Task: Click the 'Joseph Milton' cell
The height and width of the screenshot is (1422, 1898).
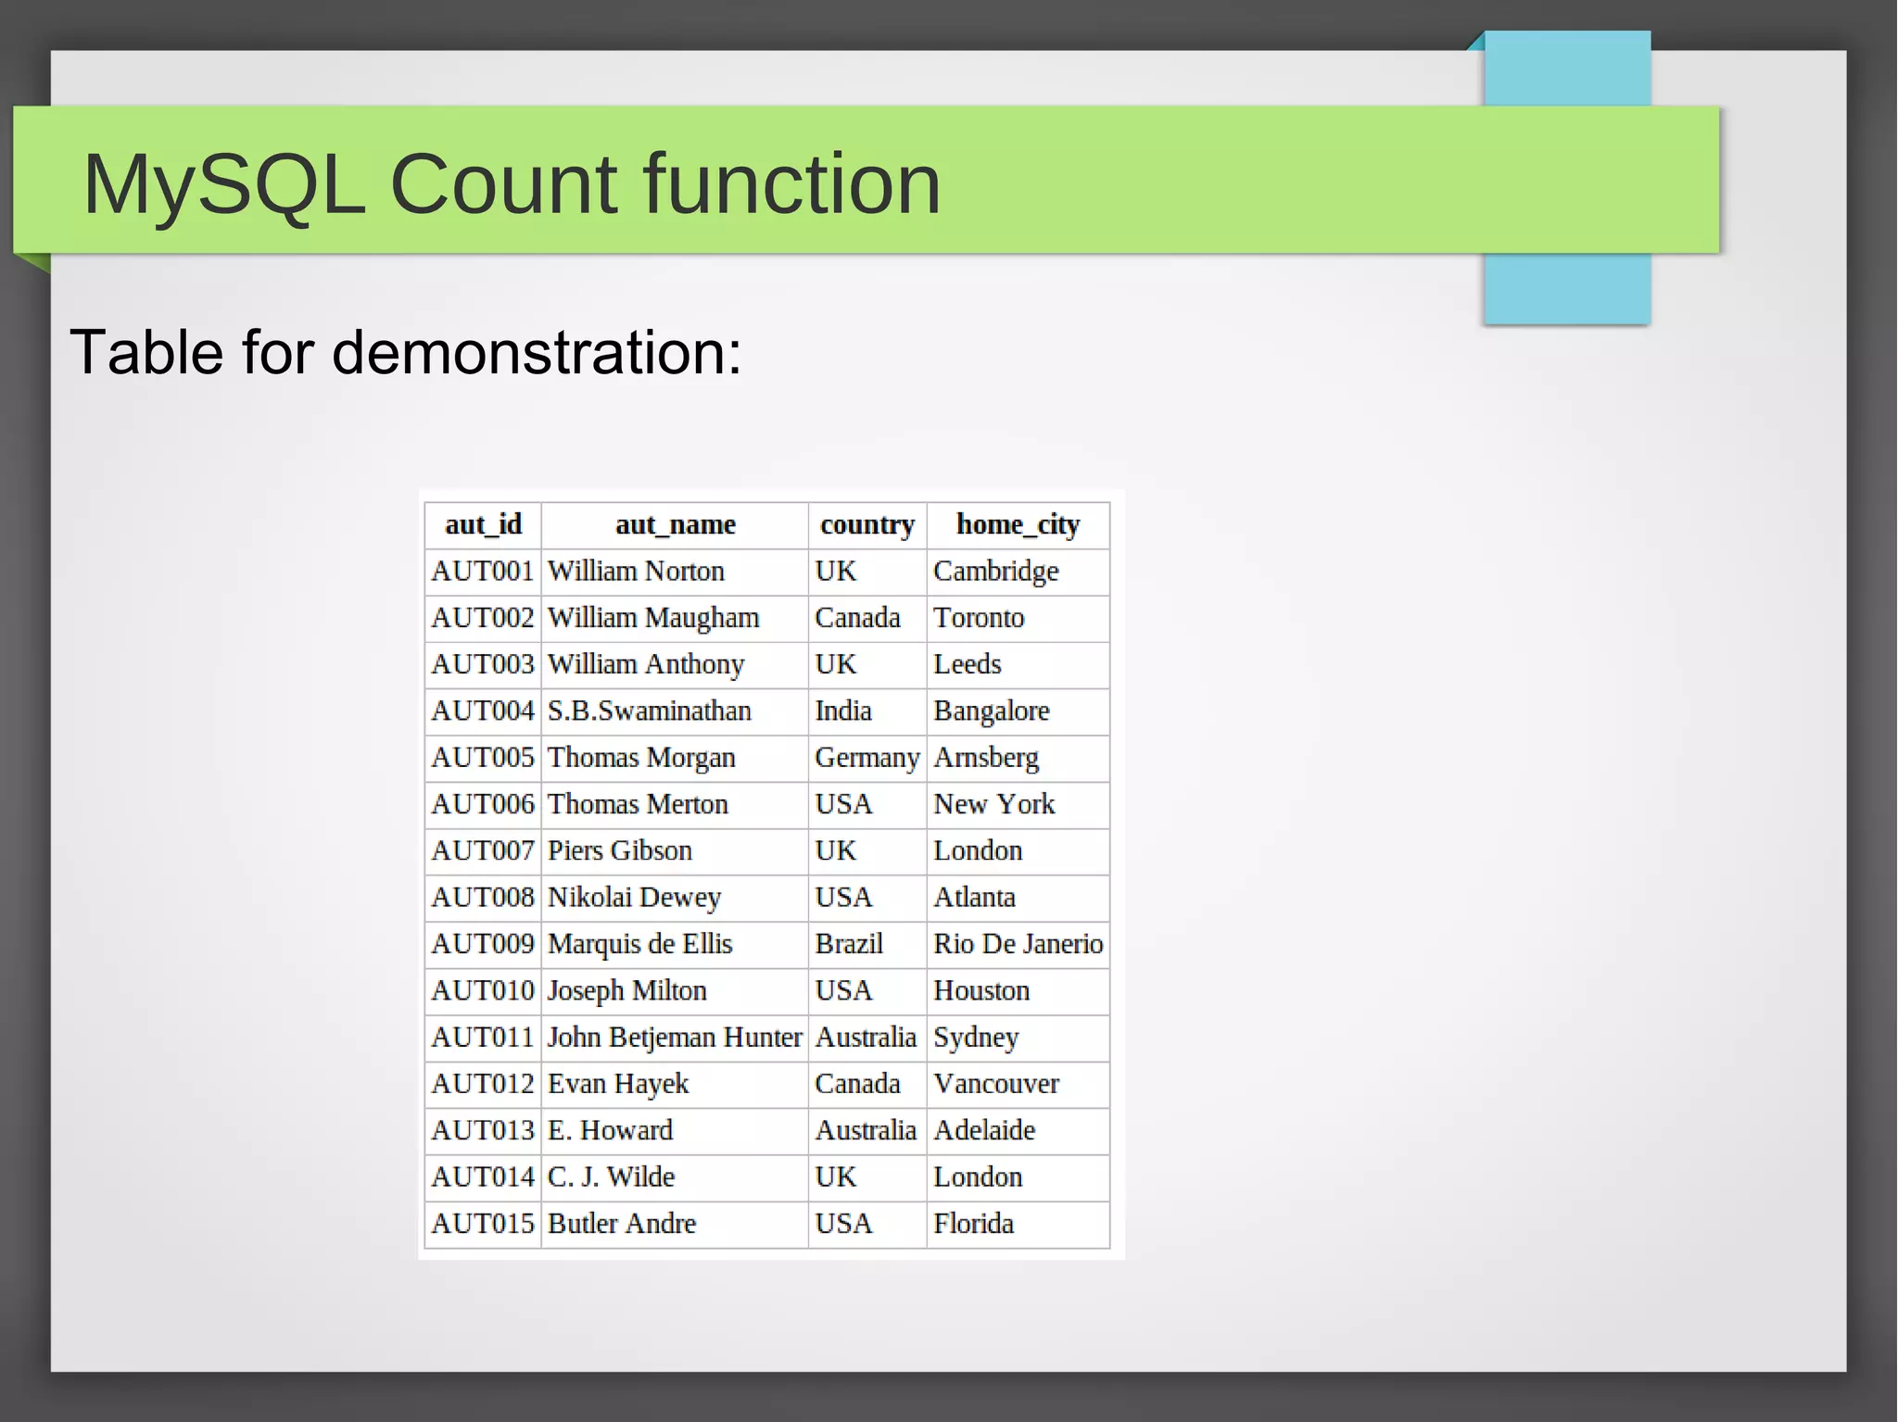Action: pyautogui.click(x=675, y=991)
